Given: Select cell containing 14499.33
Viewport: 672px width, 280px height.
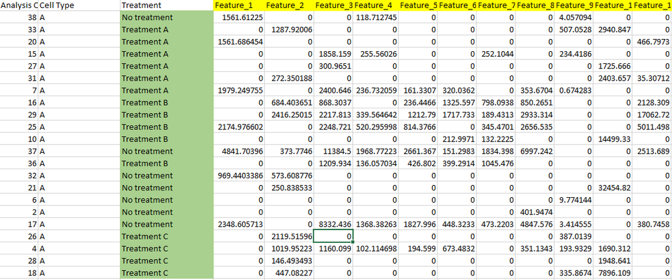Looking at the screenshot, I should coord(613,139).
